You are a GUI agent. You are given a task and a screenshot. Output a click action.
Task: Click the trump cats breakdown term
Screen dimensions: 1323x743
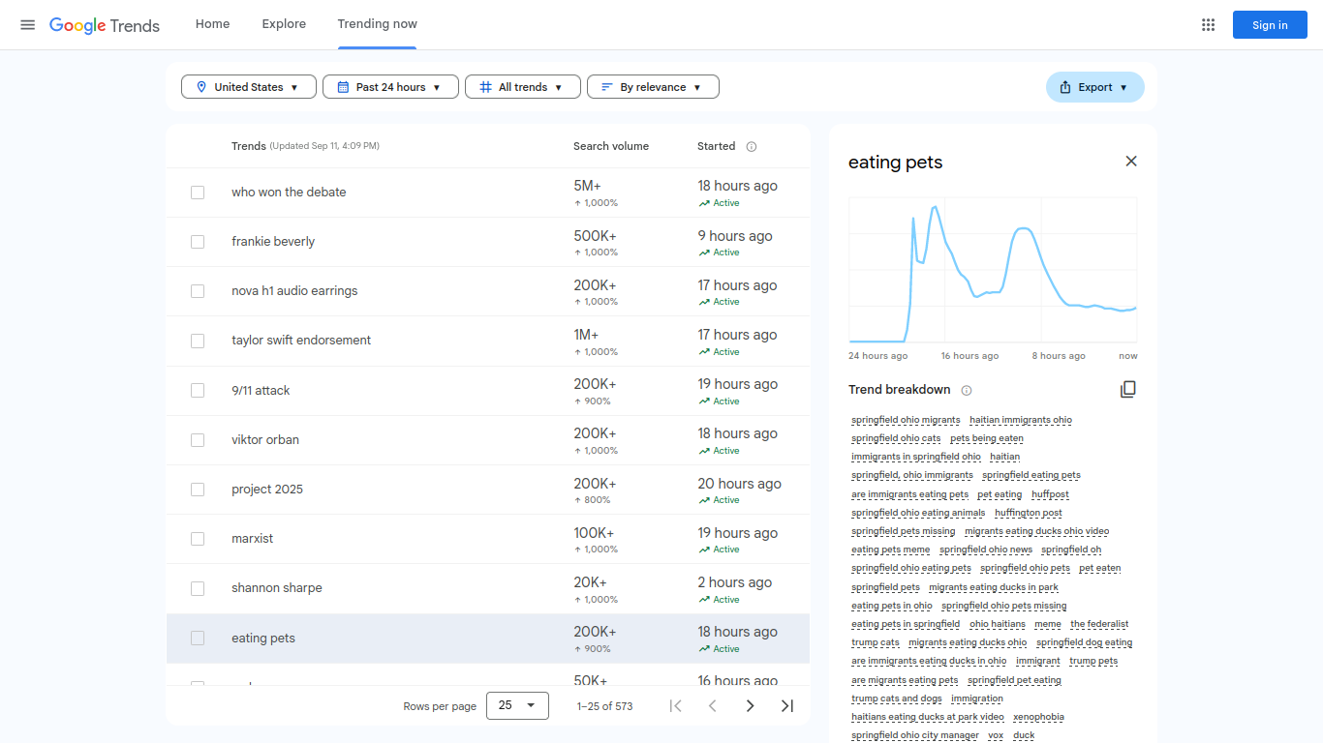(876, 642)
